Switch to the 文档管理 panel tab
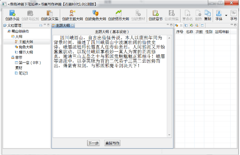 (12, 26)
